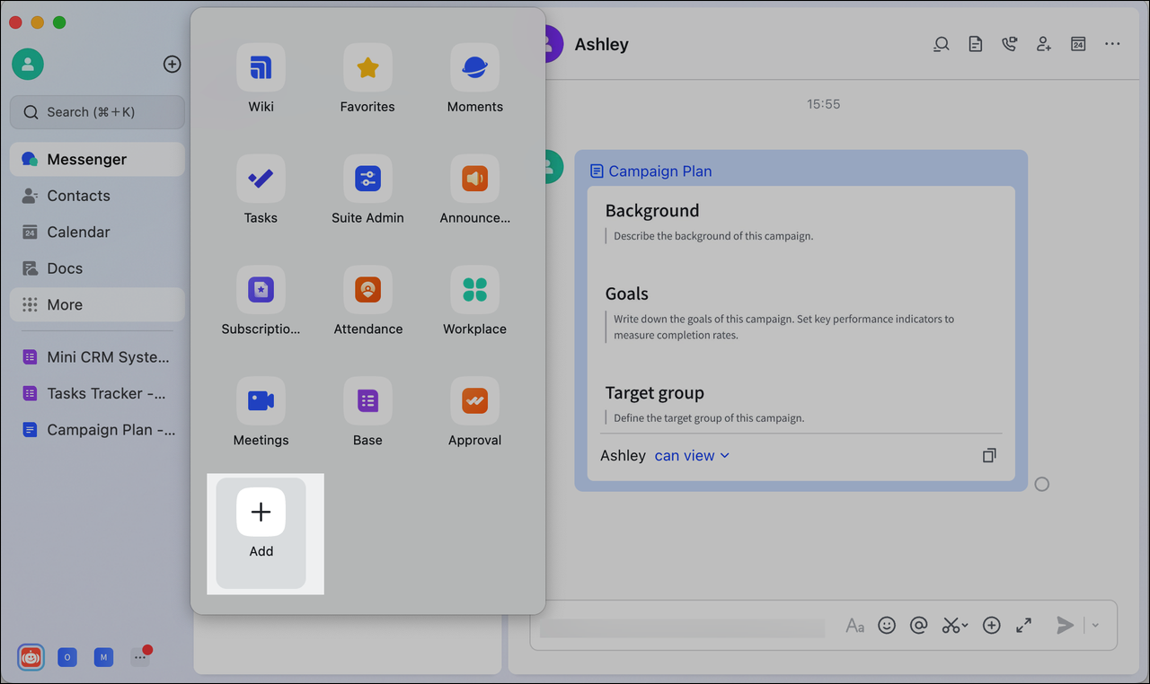This screenshot has width=1150, height=684.
Task: Click the orange robot icon at bottom left
Action: point(31,657)
